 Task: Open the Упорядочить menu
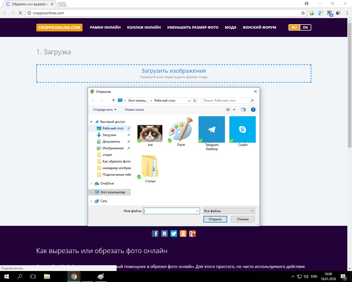pos(105,110)
